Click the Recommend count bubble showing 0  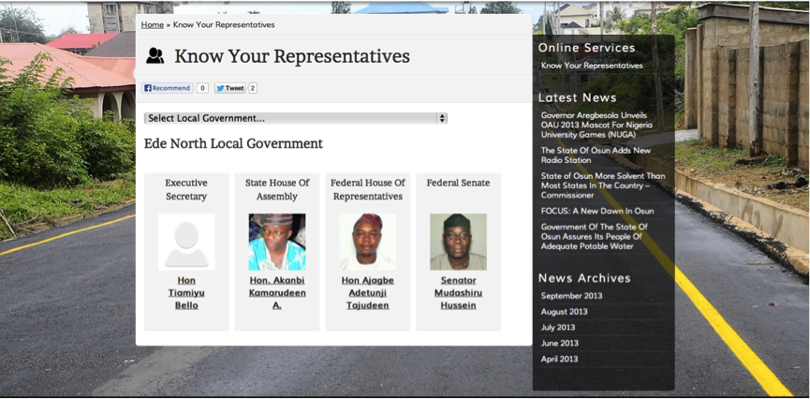[x=202, y=88]
